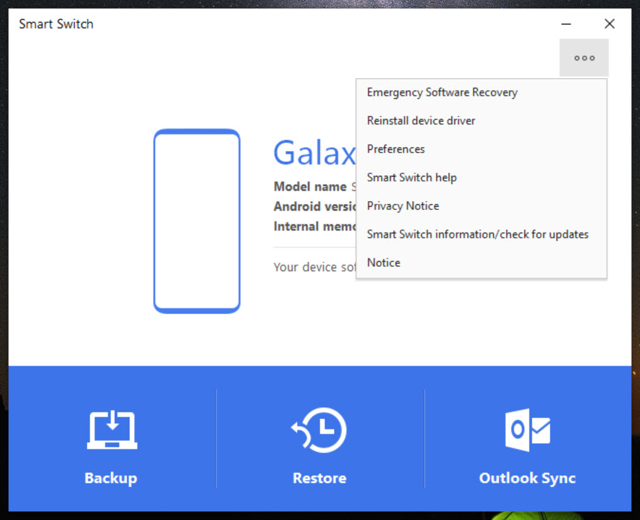The width and height of the screenshot is (640, 520).
Task: Click the 'Your device' software status text
Action: coord(315,267)
